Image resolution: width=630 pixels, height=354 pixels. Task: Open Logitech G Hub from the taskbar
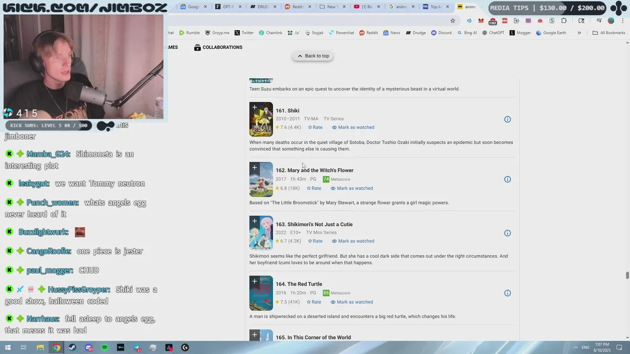click(x=185, y=348)
